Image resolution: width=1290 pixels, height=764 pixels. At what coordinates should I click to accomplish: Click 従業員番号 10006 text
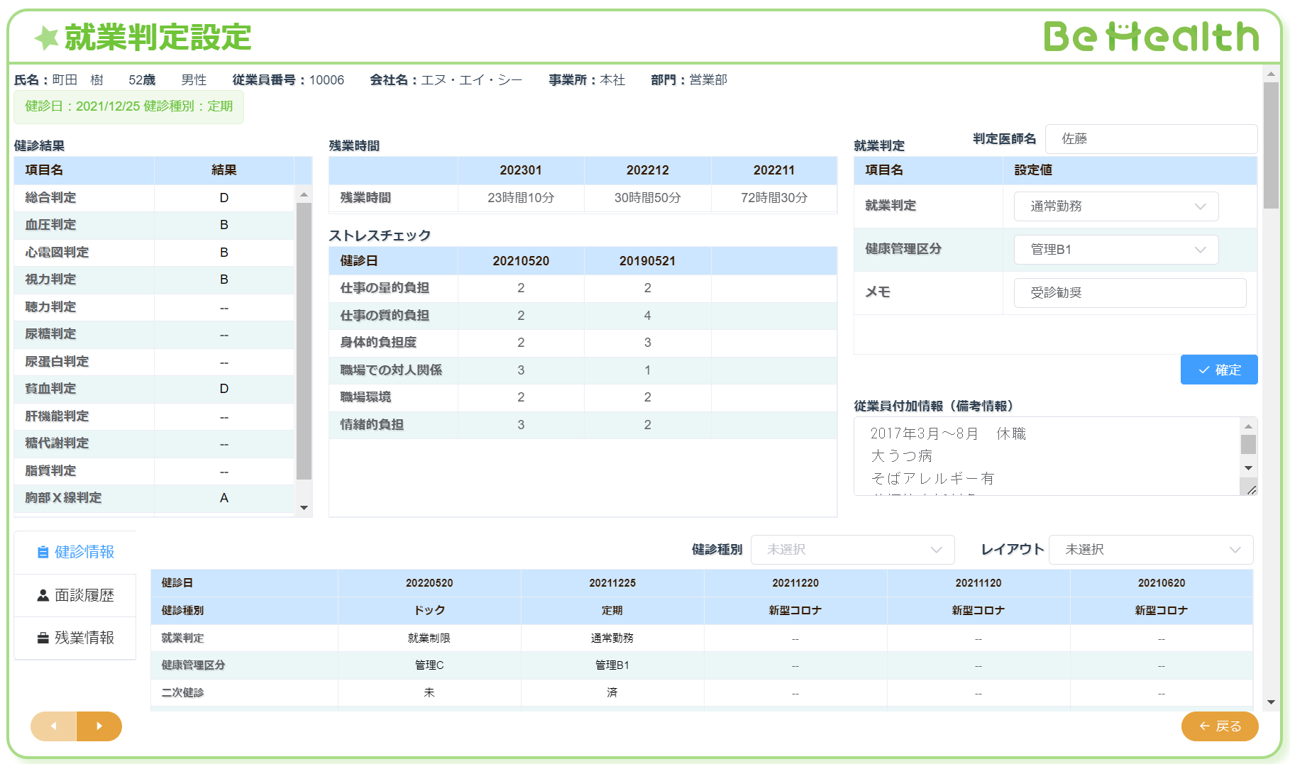coord(288,80)
